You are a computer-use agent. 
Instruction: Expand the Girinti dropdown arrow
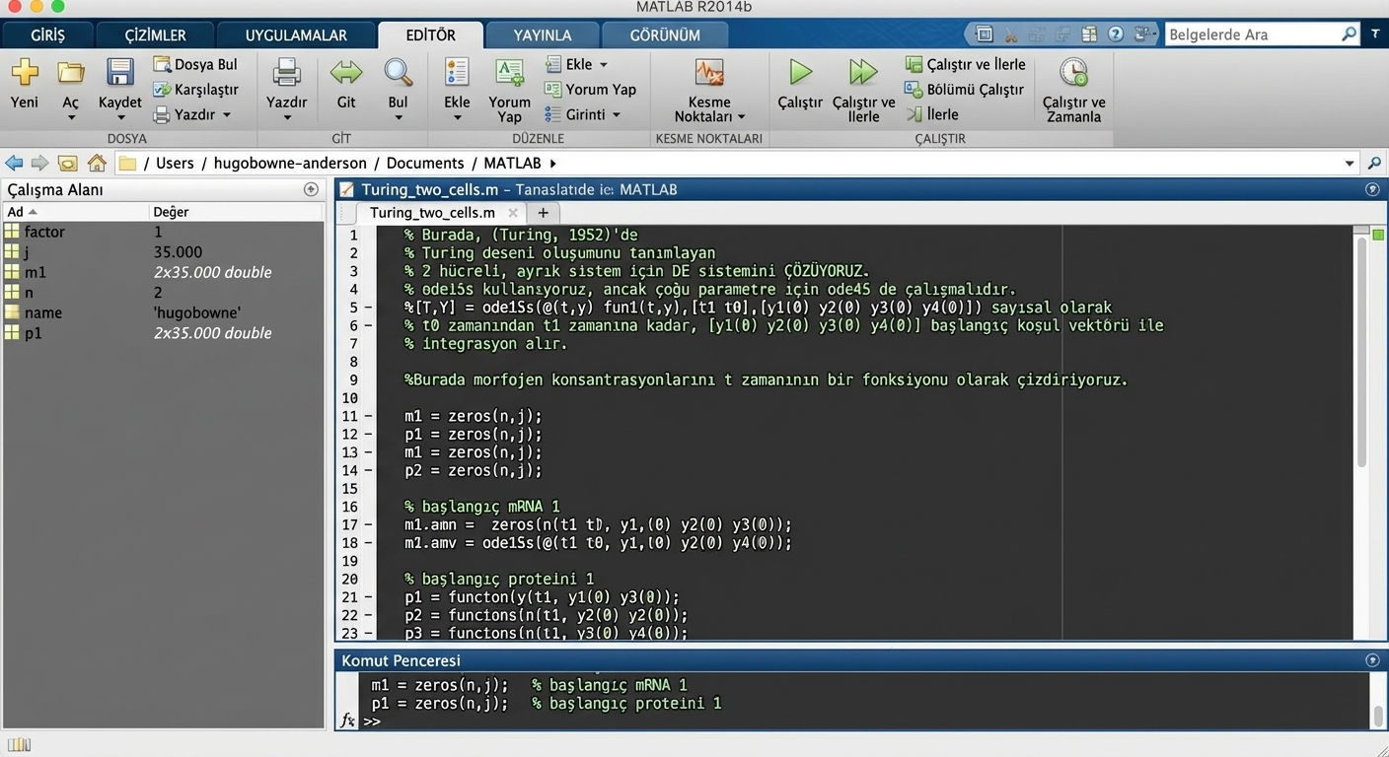pyautogui.click(x=617, y=114)
